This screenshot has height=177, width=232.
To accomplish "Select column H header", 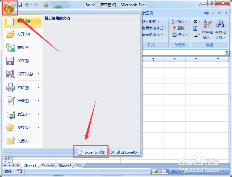I will [x=174, y=60].
